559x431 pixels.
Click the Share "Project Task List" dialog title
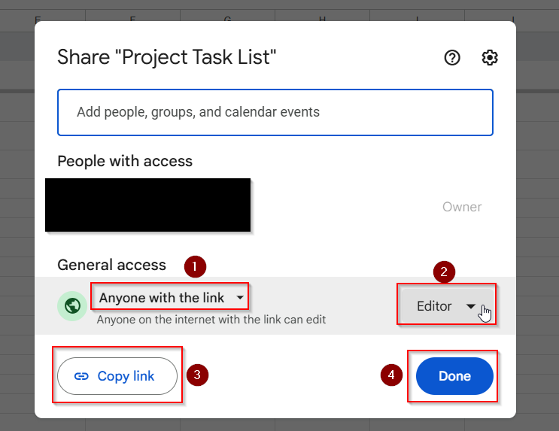tap(167, 57)
